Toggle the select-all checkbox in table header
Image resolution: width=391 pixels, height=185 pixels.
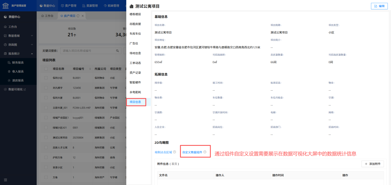click(46, 69)
